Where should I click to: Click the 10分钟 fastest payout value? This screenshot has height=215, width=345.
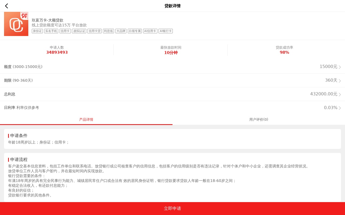tap(171, 53)
